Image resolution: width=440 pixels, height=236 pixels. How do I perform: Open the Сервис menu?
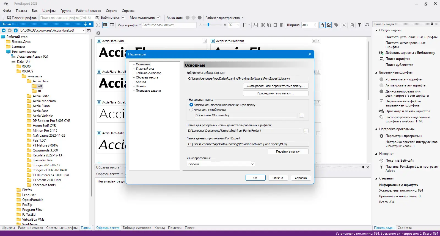[x=111, y=11]
